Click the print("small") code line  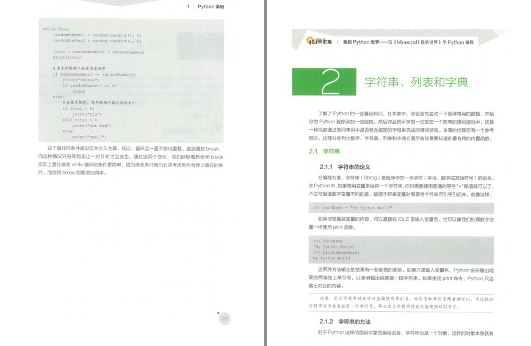coord(89,137)
